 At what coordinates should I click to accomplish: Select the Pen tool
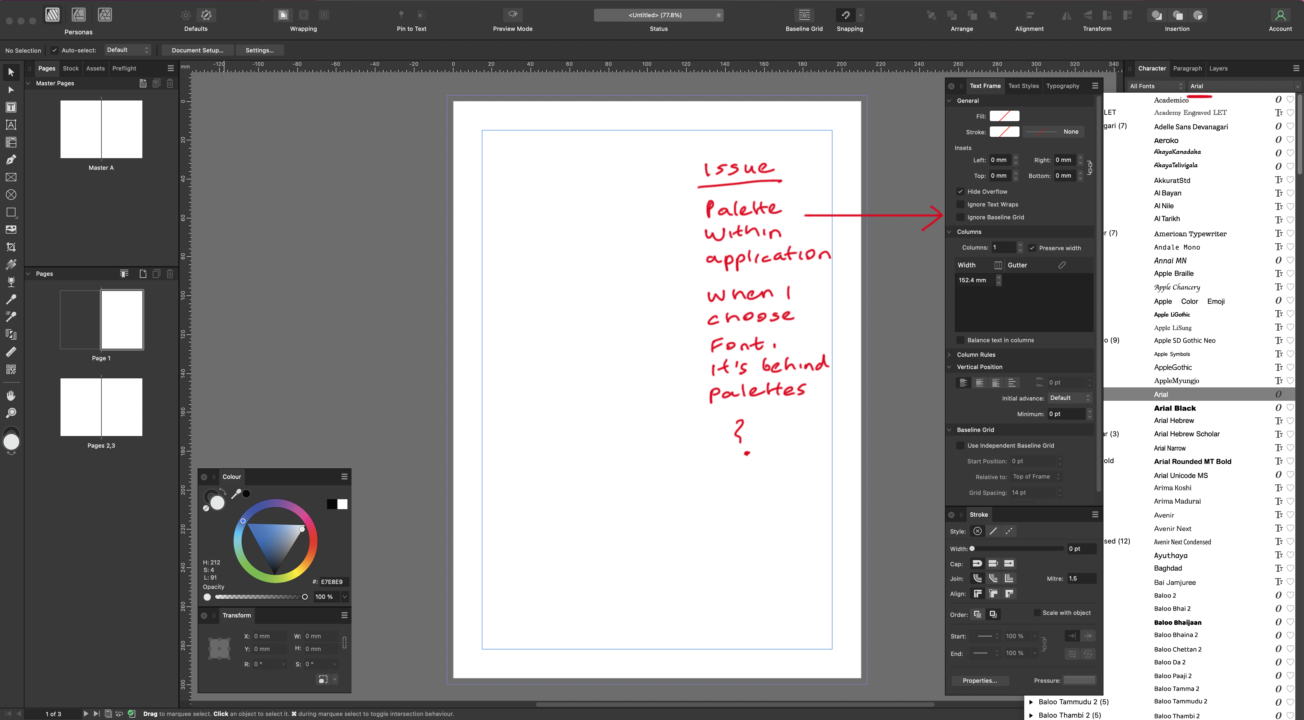tap(10, 160)
